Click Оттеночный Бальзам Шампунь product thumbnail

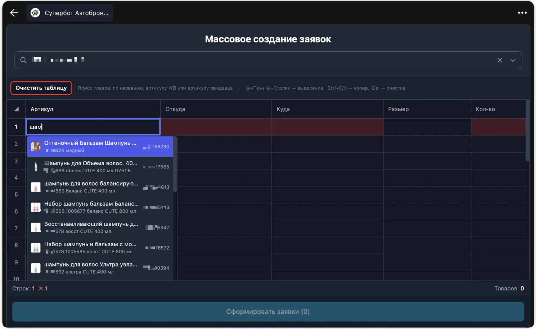[x=36, y=146]
